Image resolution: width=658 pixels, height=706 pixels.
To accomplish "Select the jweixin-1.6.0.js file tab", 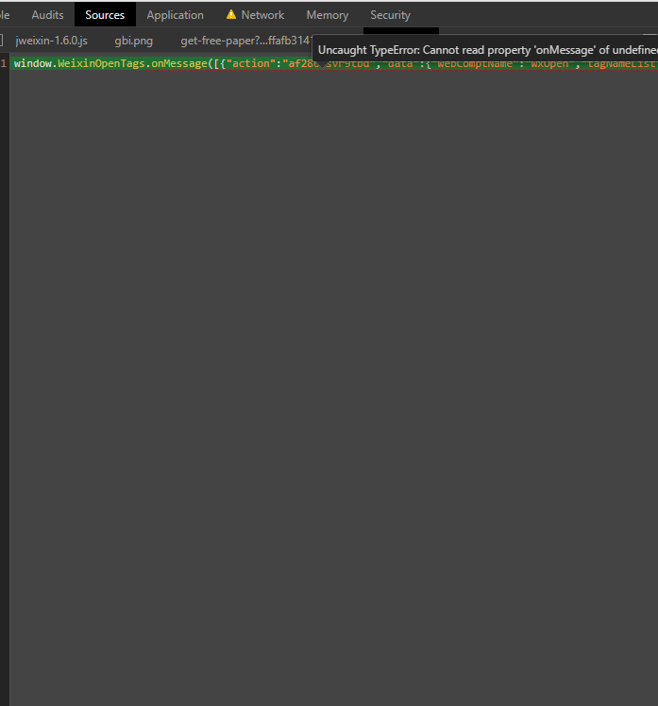I will [x=51, y=41].
